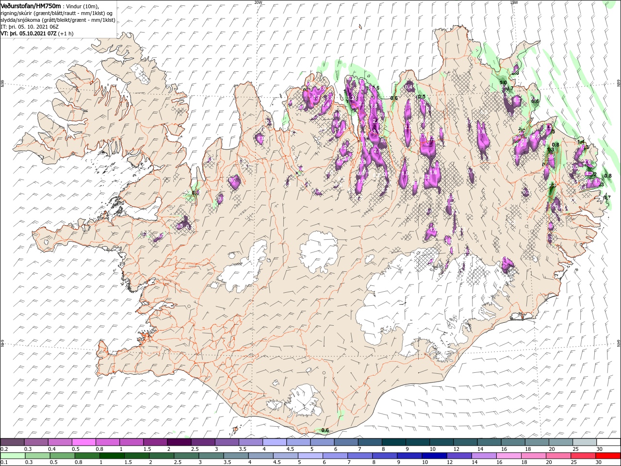
Task: Select the bright red 30 swatch in the lower row
Action: tap(608, 456)
